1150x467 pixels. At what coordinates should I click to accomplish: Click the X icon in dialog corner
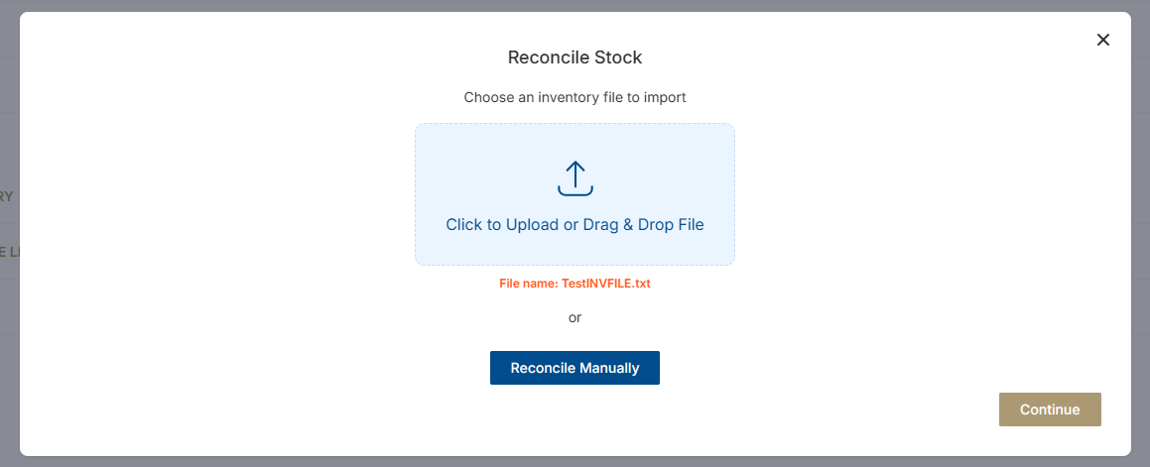click(1102, 40)
